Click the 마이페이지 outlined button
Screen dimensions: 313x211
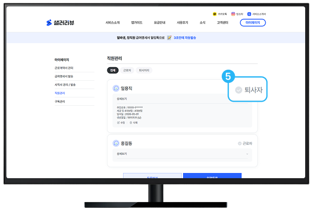coord(252,22)
